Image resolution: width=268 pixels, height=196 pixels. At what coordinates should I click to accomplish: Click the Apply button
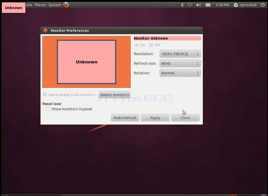click(x=155, y=118)
